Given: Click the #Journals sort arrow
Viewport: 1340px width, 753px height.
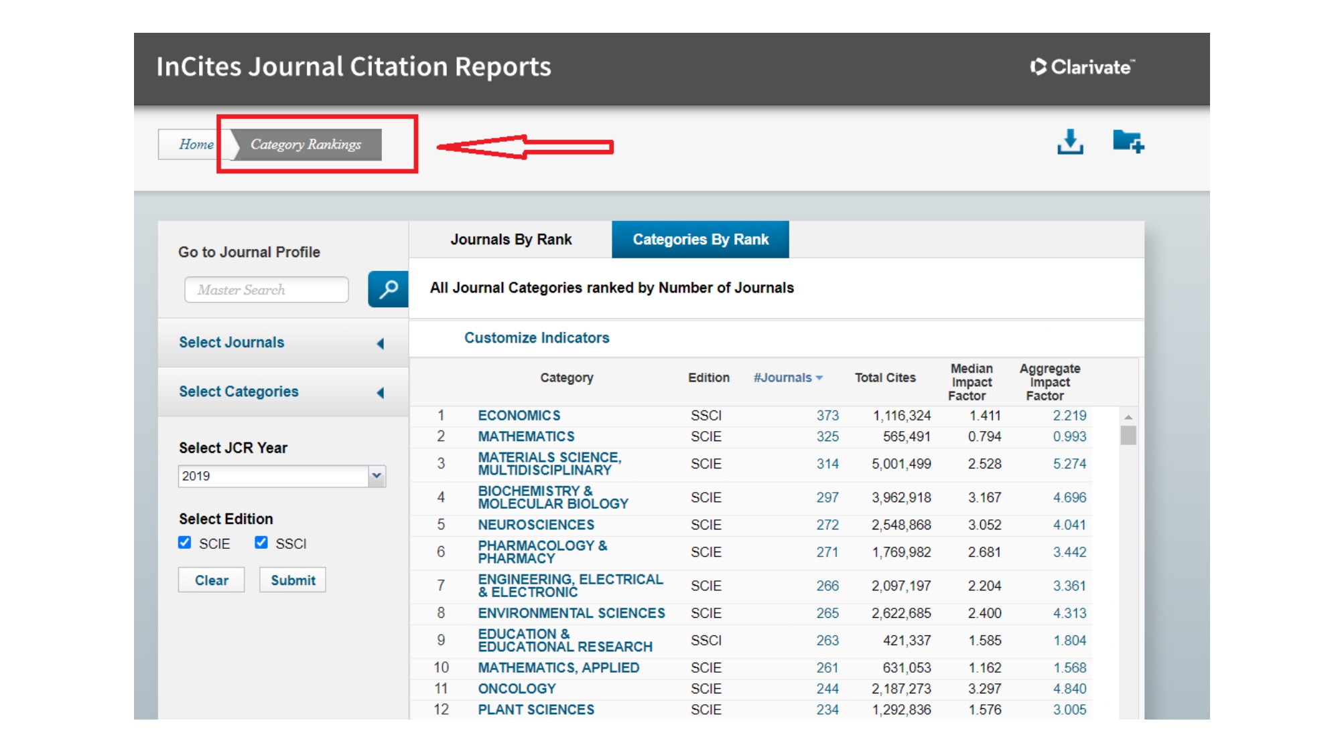Looking at the screenshot, I should (819, 378).
